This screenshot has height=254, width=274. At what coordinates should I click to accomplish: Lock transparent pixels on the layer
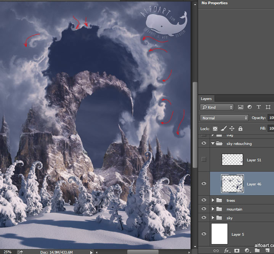(x=215, y=129)
